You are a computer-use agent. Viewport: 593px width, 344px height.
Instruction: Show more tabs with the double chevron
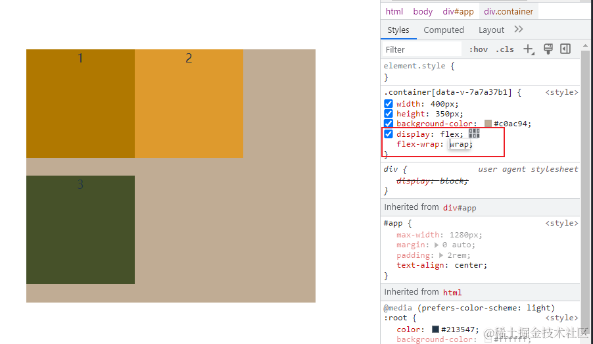(519, 29)
